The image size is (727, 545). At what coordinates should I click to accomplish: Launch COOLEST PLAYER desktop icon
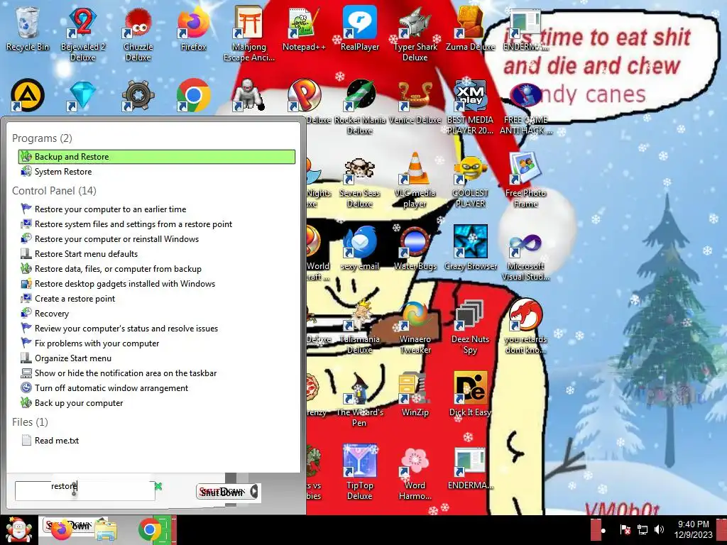(471, 180)
